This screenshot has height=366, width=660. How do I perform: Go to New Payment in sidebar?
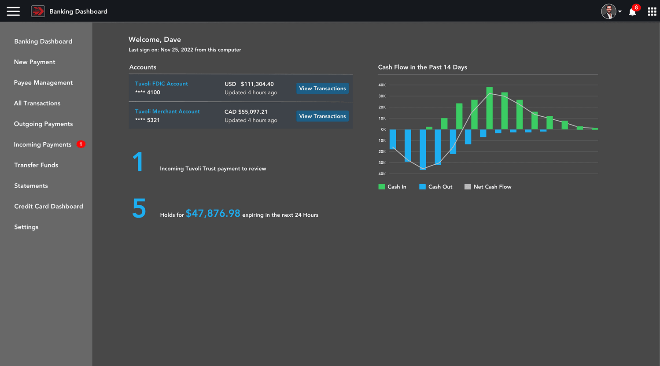coord(34,62)
